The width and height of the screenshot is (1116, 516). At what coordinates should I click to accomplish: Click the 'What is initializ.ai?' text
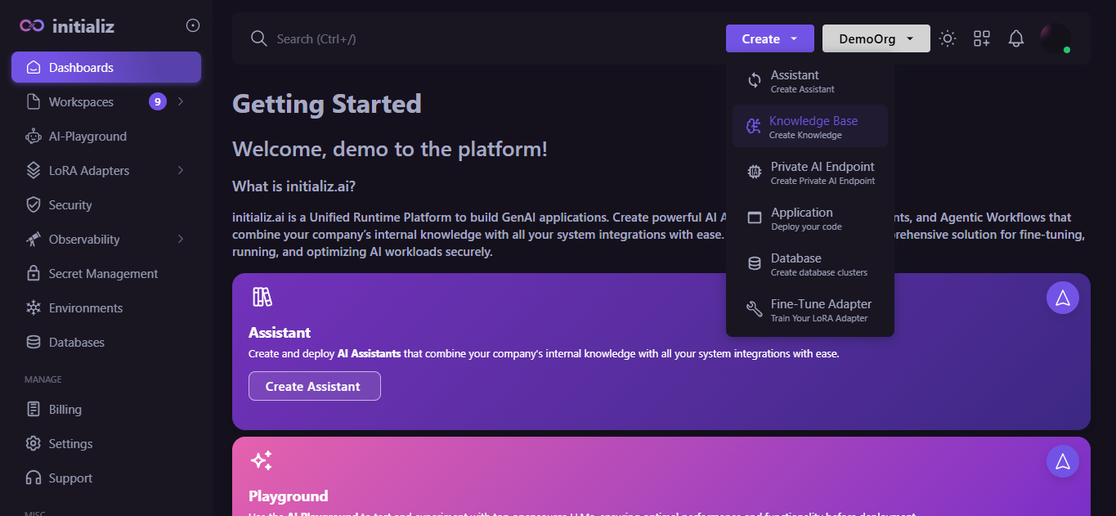(294, 186)
